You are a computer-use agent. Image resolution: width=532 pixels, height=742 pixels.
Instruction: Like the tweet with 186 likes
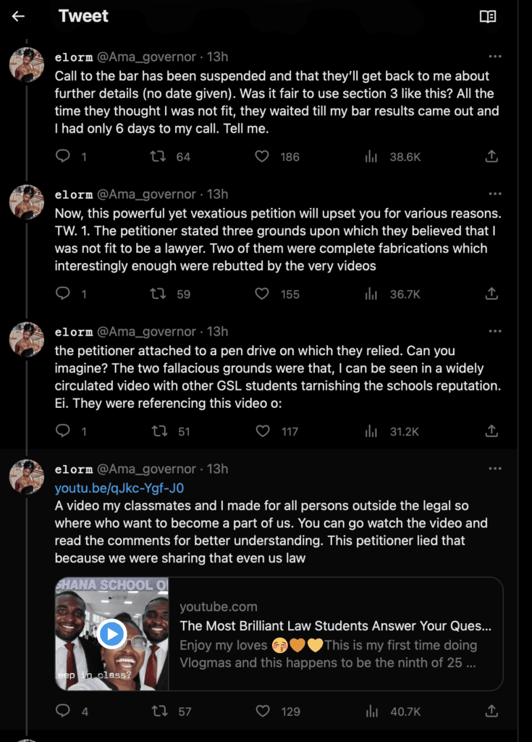263,156
